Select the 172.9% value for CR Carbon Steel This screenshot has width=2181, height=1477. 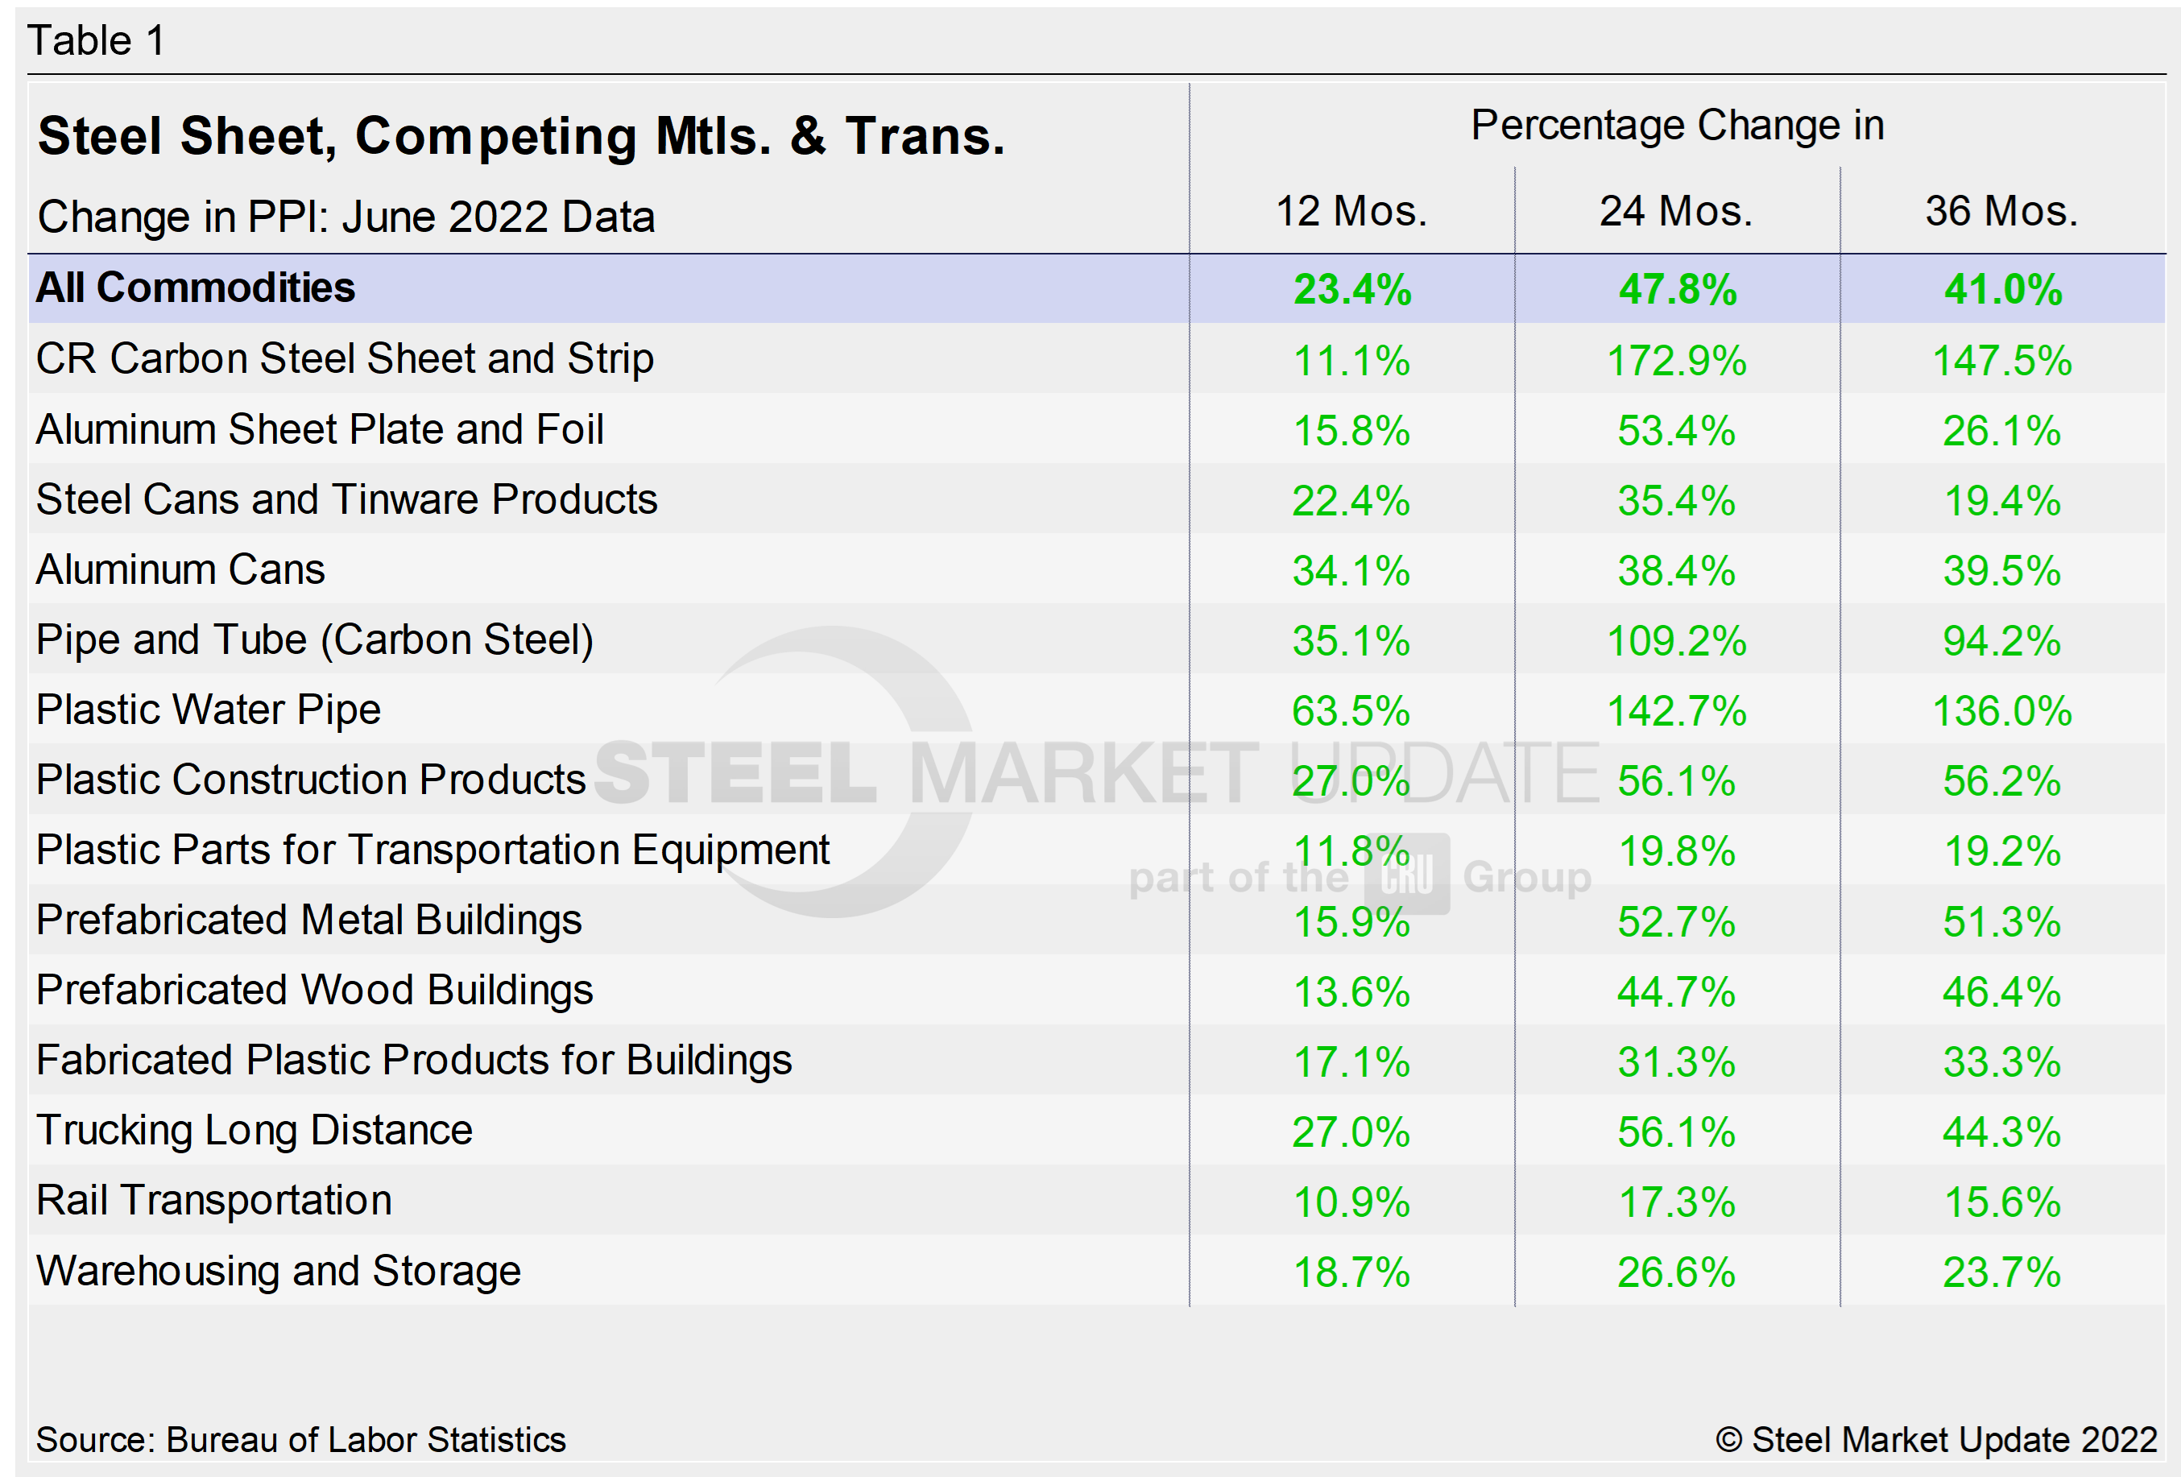(1676, 360)
